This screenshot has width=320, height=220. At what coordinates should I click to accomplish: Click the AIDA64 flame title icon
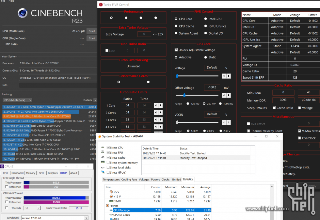pos(100,136)
